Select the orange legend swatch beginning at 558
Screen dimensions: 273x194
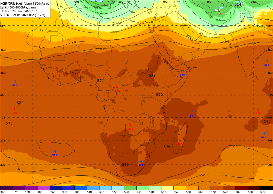tap(192, 188)
